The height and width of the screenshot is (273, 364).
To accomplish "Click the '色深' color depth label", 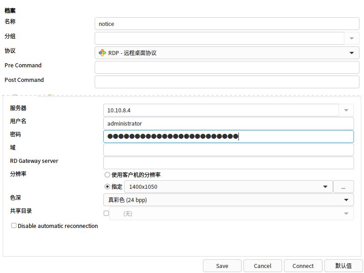I will click(15, 197).
